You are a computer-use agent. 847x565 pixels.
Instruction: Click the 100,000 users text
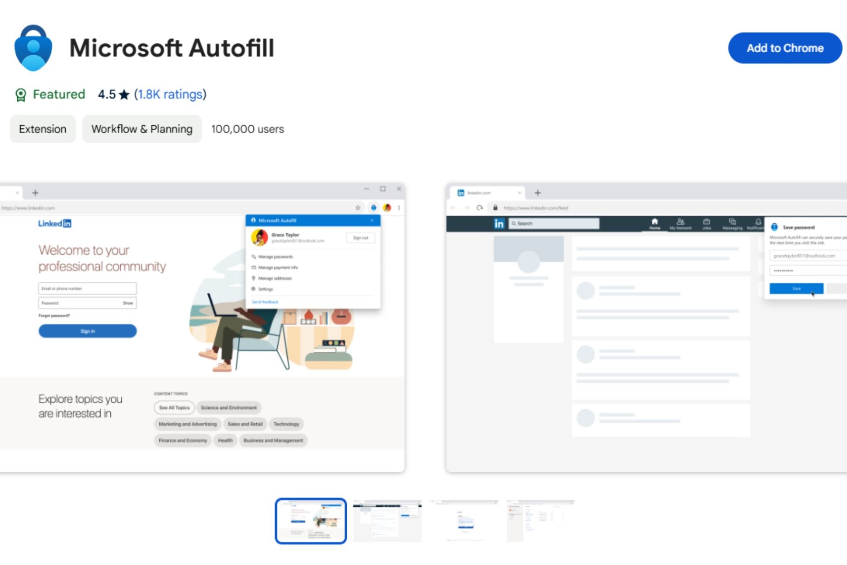(247, 129)
